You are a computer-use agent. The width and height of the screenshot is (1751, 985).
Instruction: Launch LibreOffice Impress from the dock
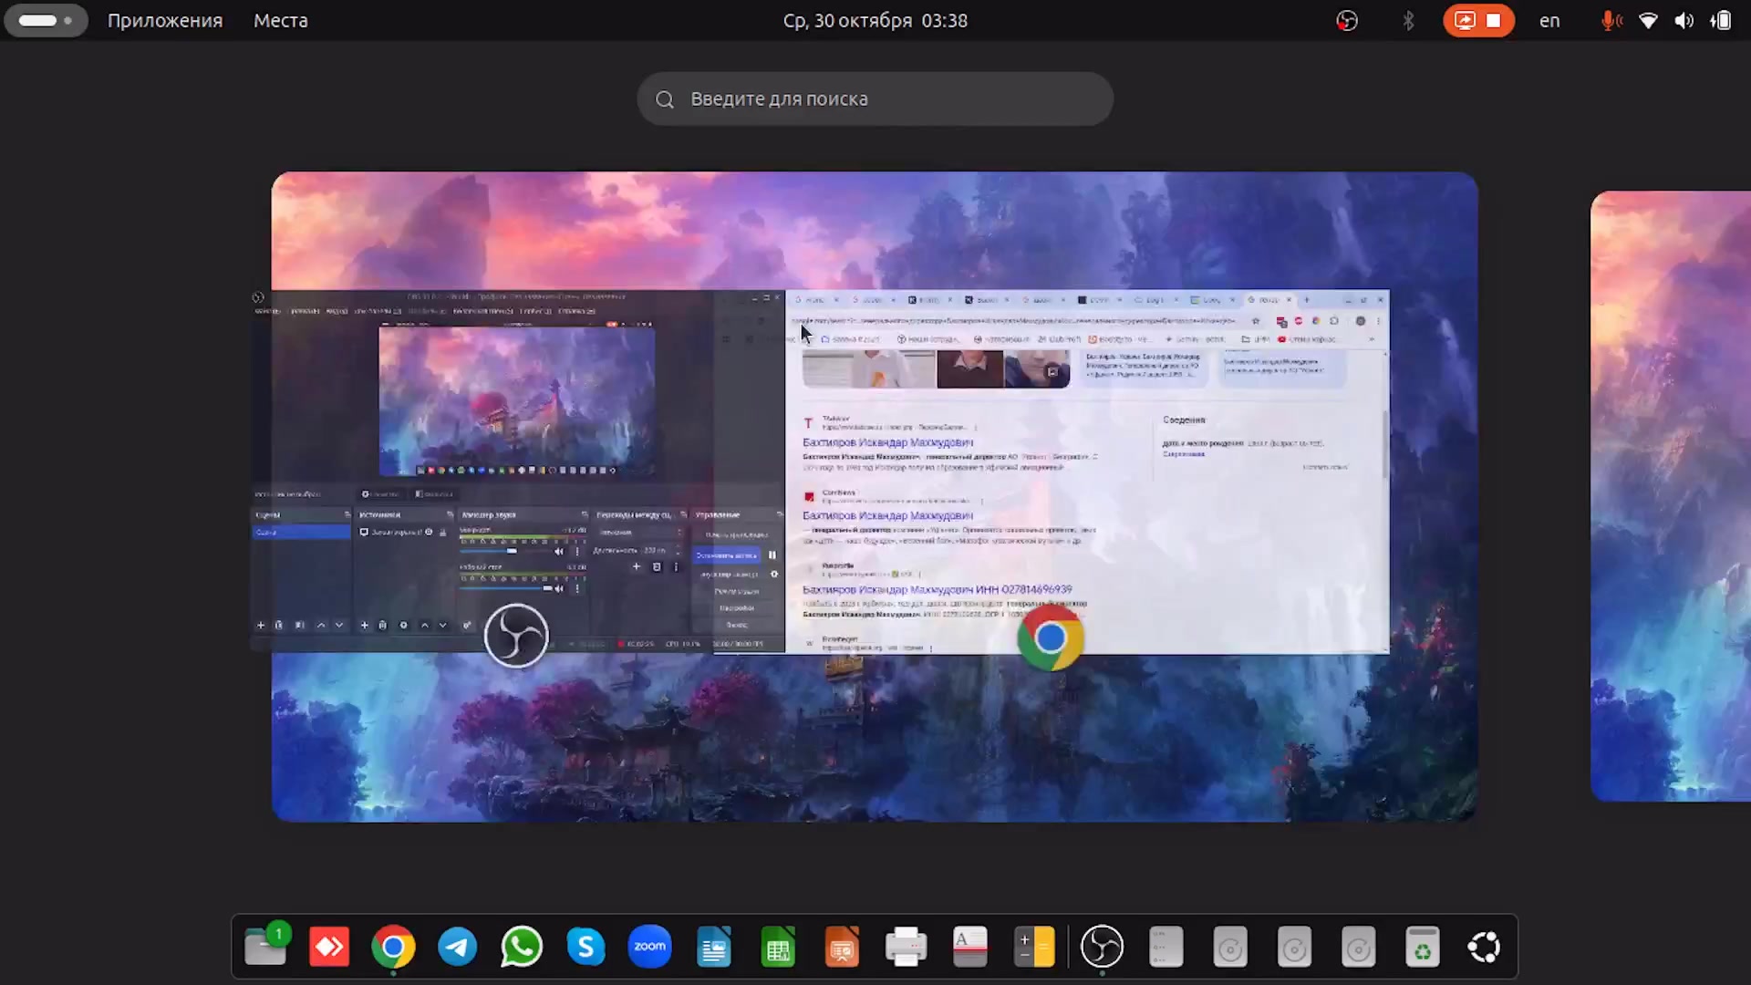[842, 947]
